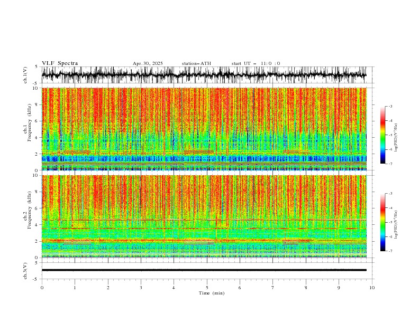
Task: Click the '5' tick on the time axis
Action: (207, 288)
